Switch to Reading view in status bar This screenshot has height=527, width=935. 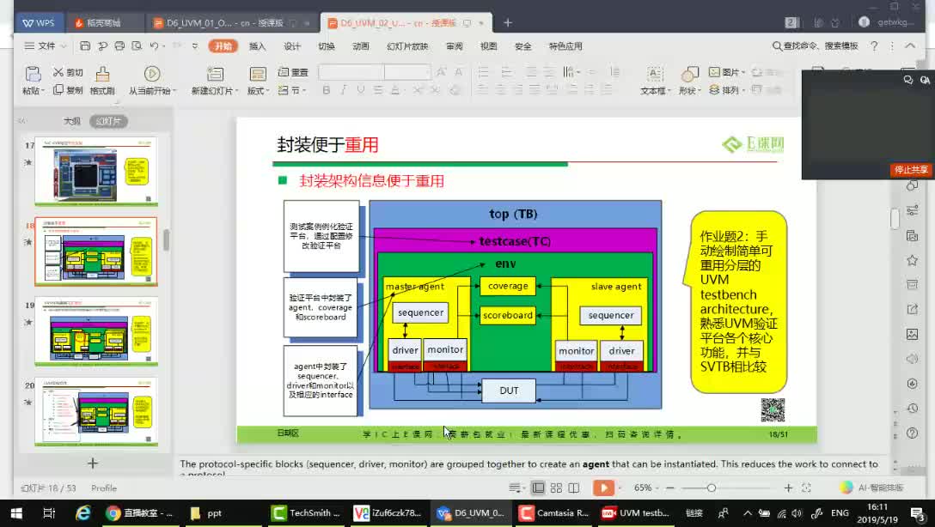[x=574, y=488]
